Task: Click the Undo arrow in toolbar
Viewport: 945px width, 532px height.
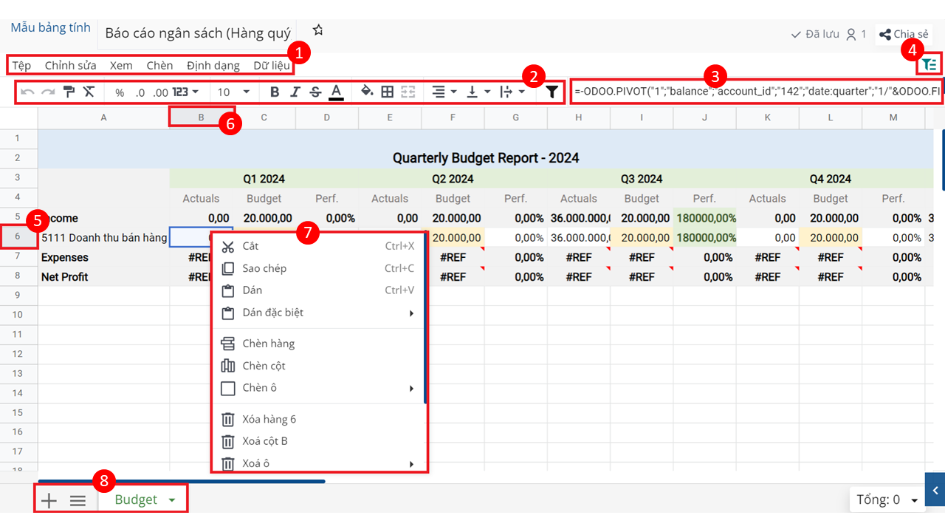Action: [27, 92]
